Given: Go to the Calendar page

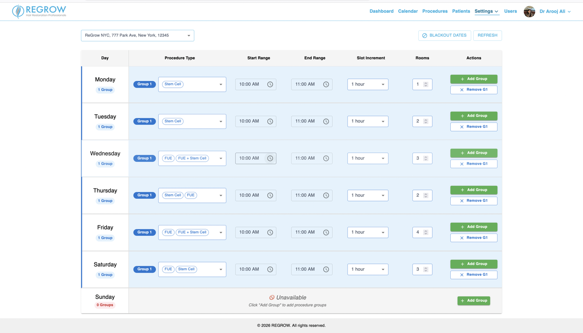Looking at the screenshot, I should point(408,11).
